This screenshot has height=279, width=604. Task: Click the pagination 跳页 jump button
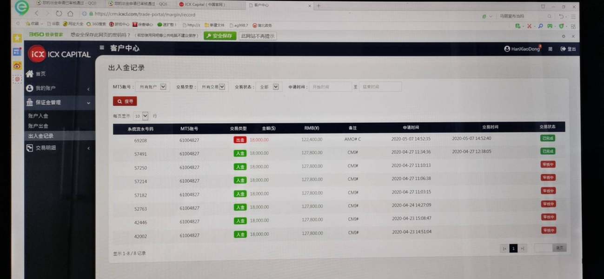point(560,248)
